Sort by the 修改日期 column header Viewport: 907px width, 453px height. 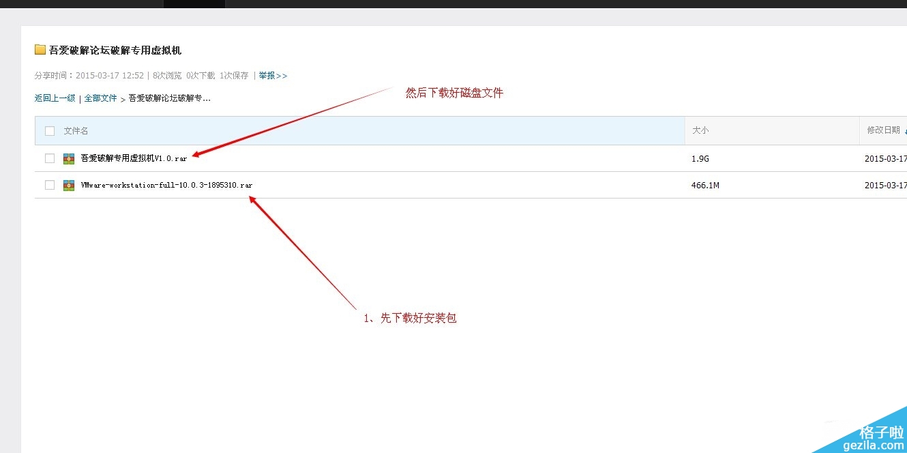[883, 130]
